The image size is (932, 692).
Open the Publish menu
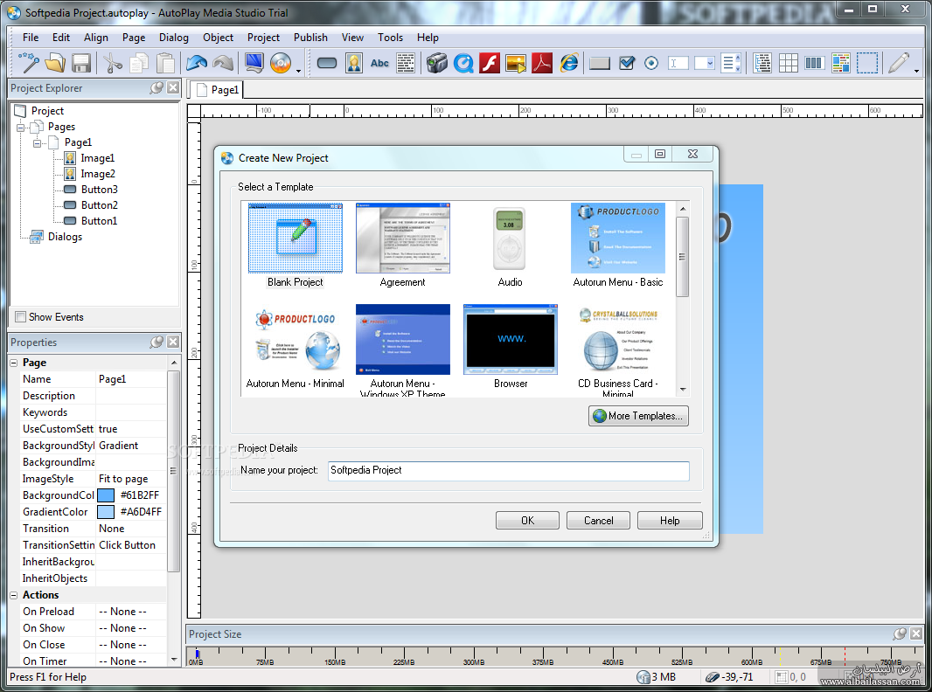click(x=310, y=38)
